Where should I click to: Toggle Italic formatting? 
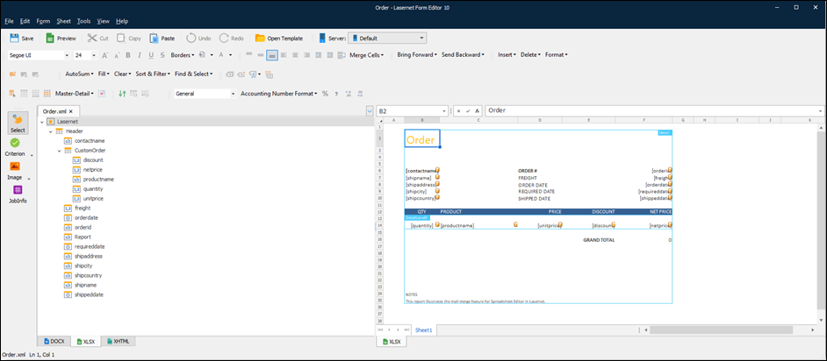[140, 54]
